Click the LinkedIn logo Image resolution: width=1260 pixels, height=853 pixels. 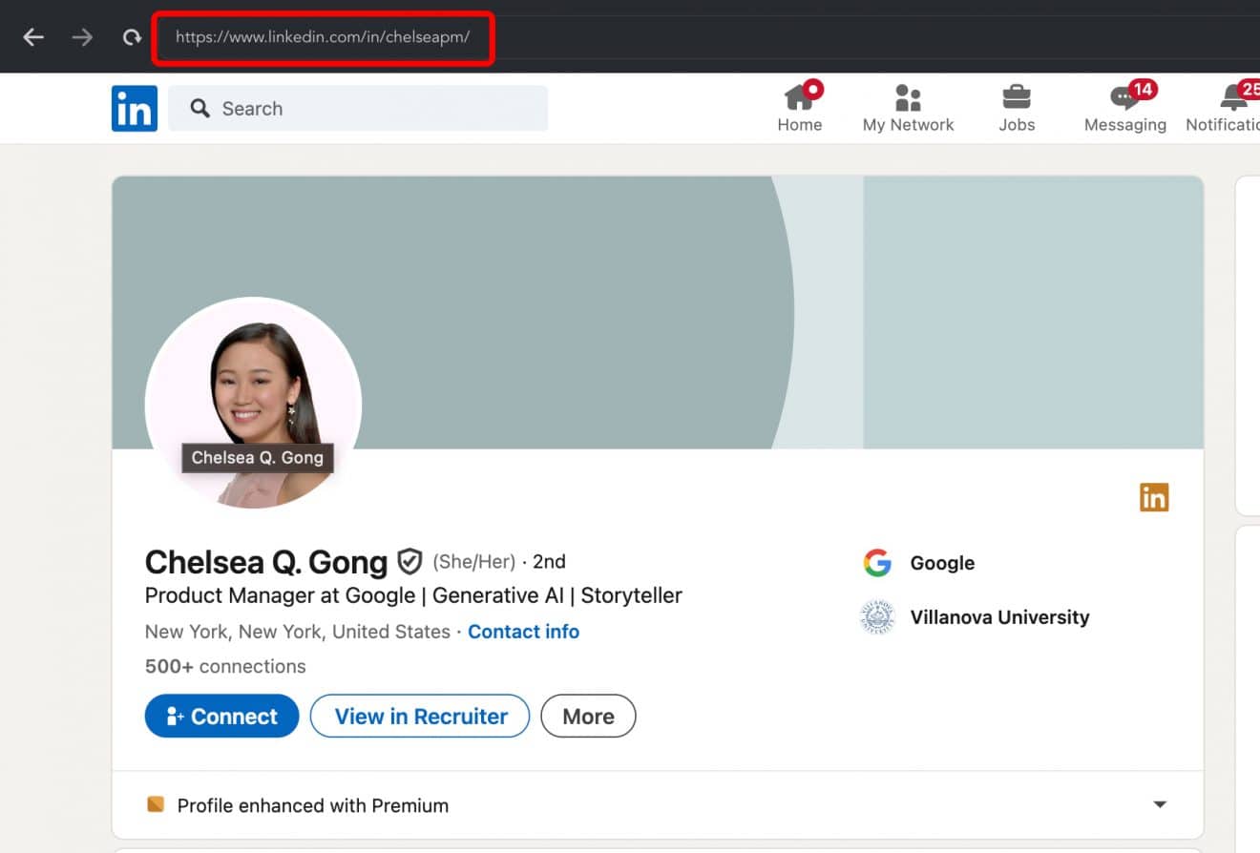[134, 108]
